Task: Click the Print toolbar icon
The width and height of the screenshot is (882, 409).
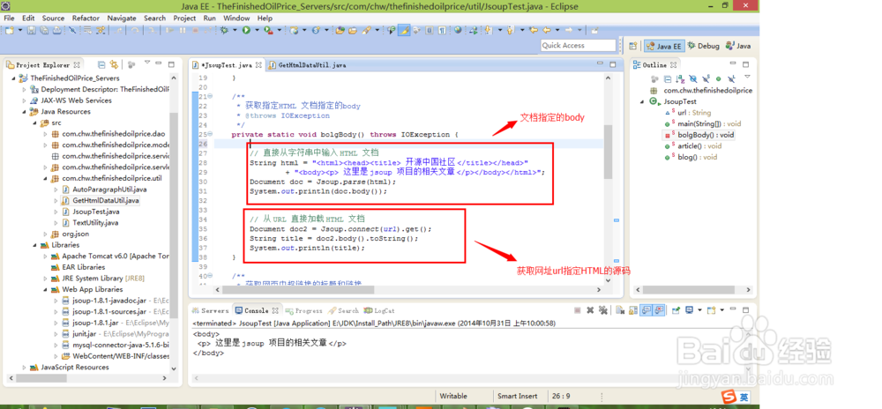Action: pos(56,30)
